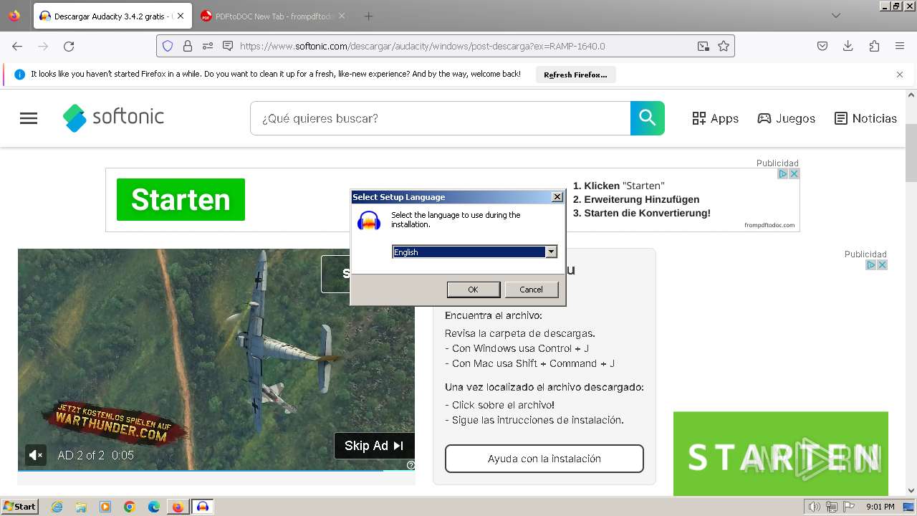The height and width of the screenshot is (516, 917).
Task: Open the Noticias section
Action: pos(865,118)
